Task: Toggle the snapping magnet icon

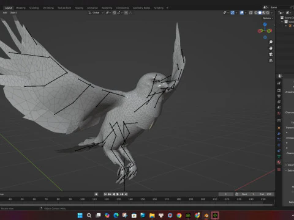Action: [x=115, y=13]
